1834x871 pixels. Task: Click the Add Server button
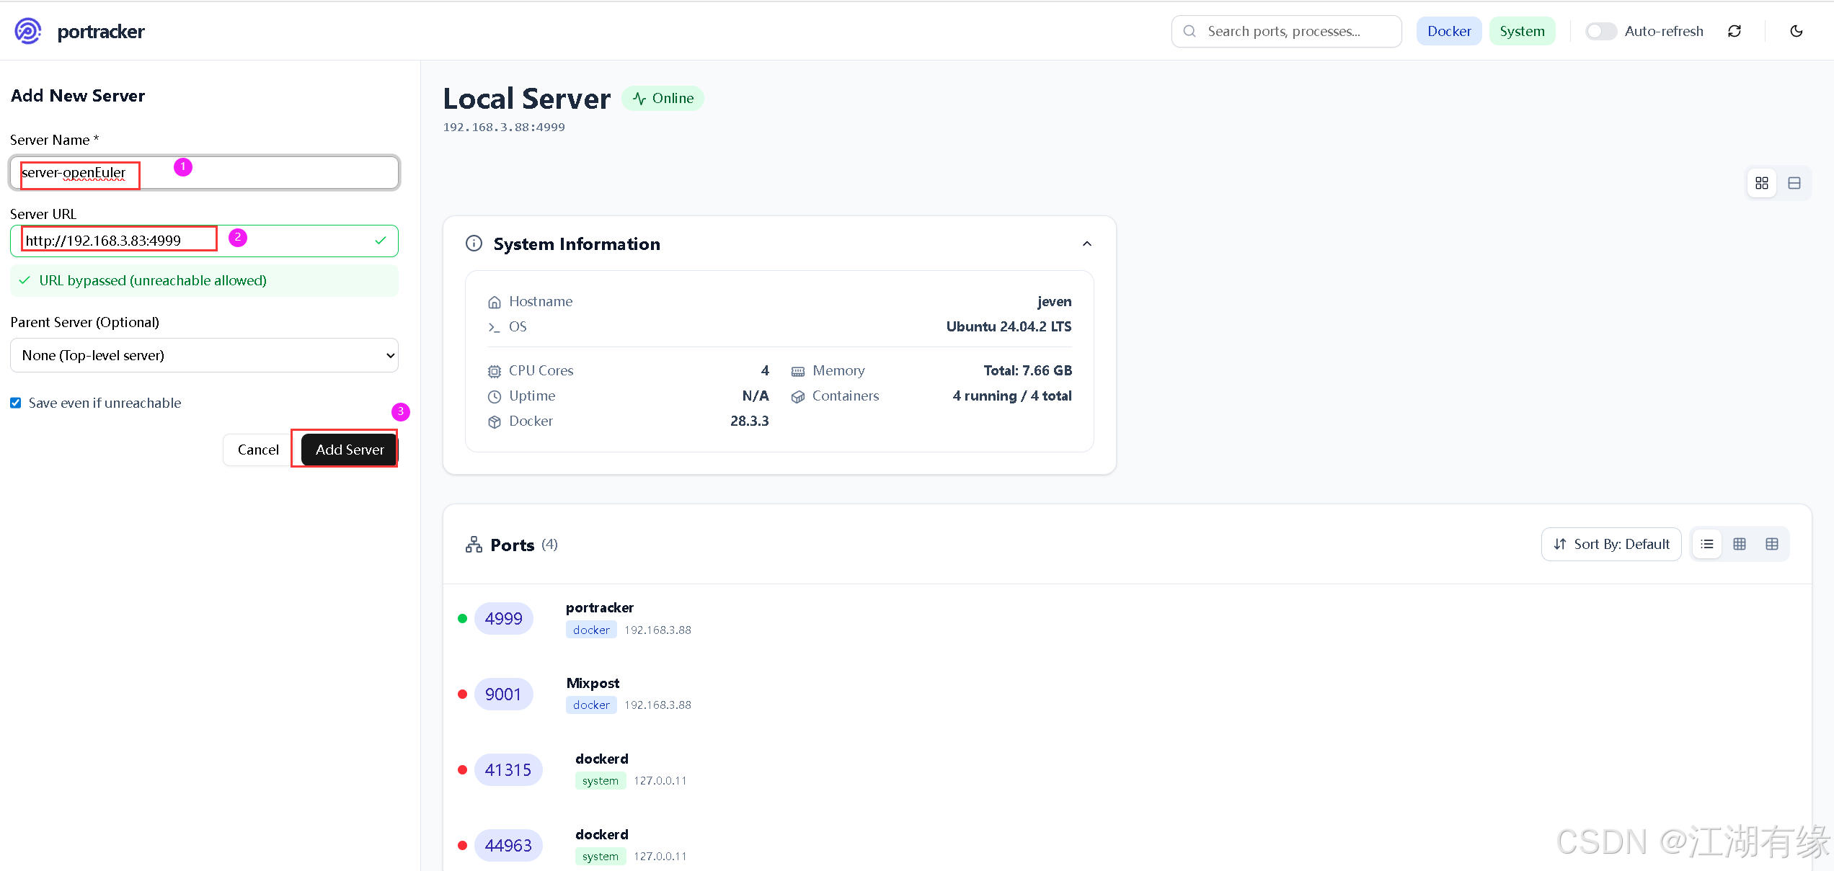tap(350, 450)
